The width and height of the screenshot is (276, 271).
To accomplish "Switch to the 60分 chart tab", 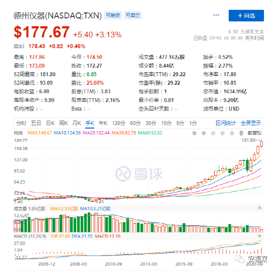I will [136, 123].
